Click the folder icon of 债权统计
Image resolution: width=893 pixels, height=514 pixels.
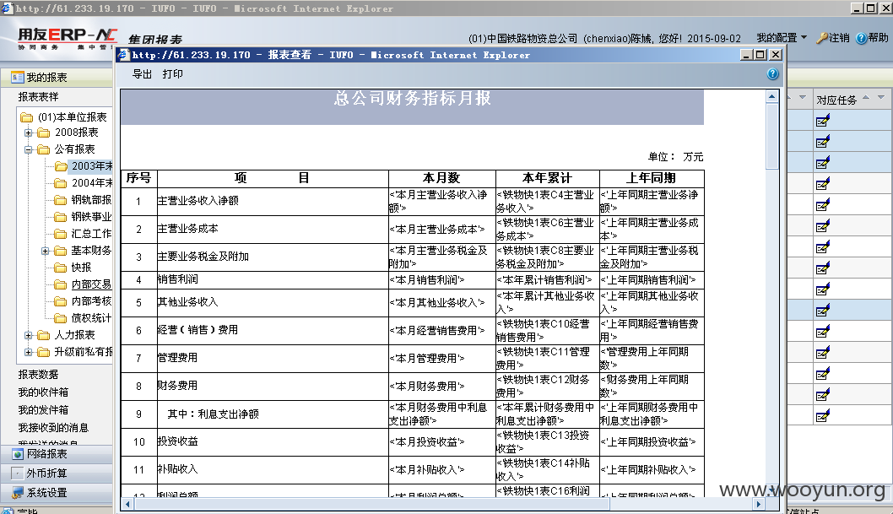[61, 318]
